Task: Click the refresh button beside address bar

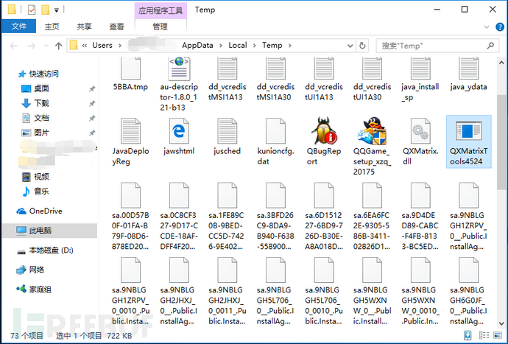Action: (362, 46)
